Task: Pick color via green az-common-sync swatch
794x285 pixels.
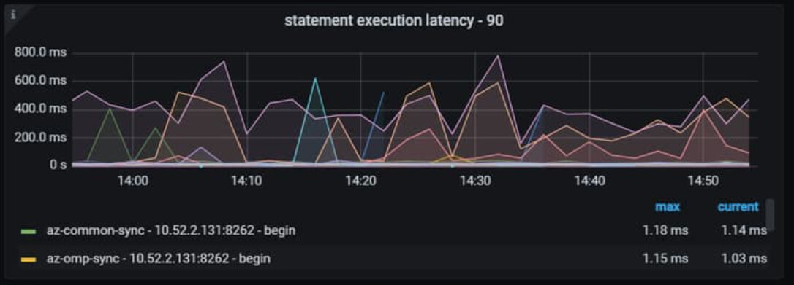Action: coord(29,232)
